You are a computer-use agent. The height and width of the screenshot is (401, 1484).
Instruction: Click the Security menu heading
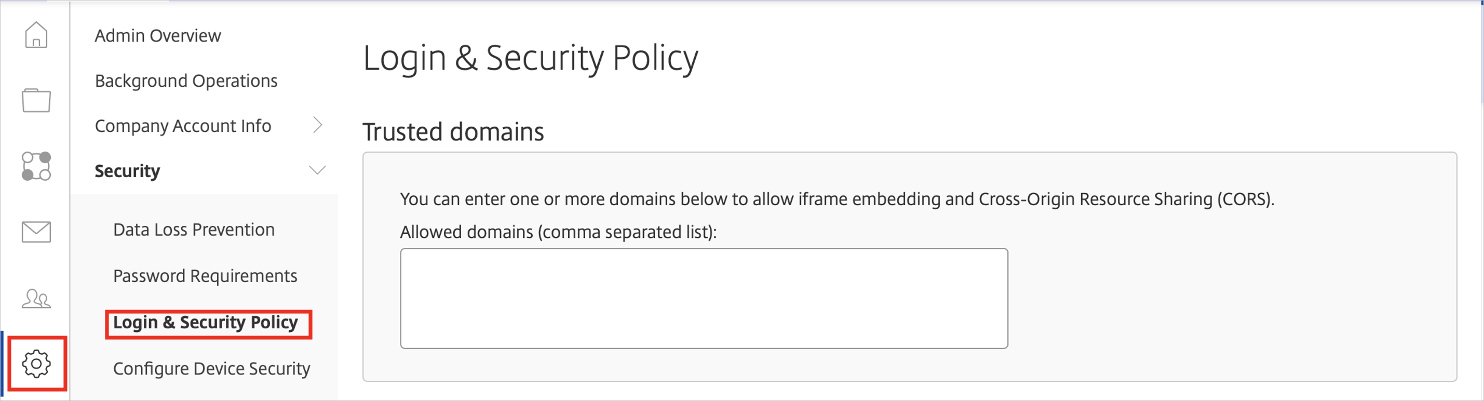(x=127, y=171)
